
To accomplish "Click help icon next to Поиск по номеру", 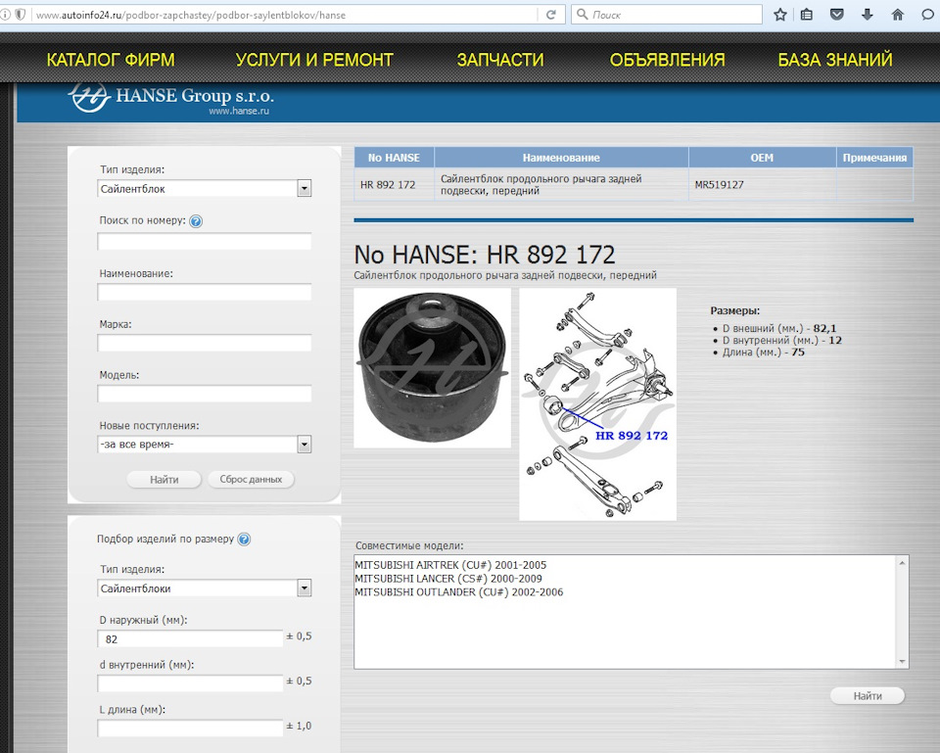I will pos(196,221).
